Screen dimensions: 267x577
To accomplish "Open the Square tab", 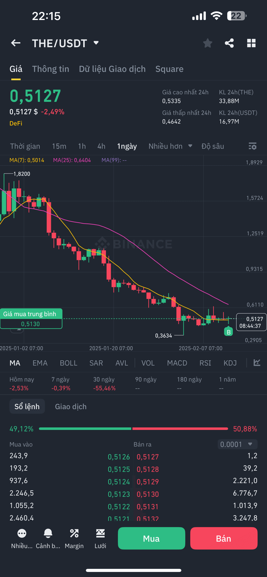I will [169, 69].
